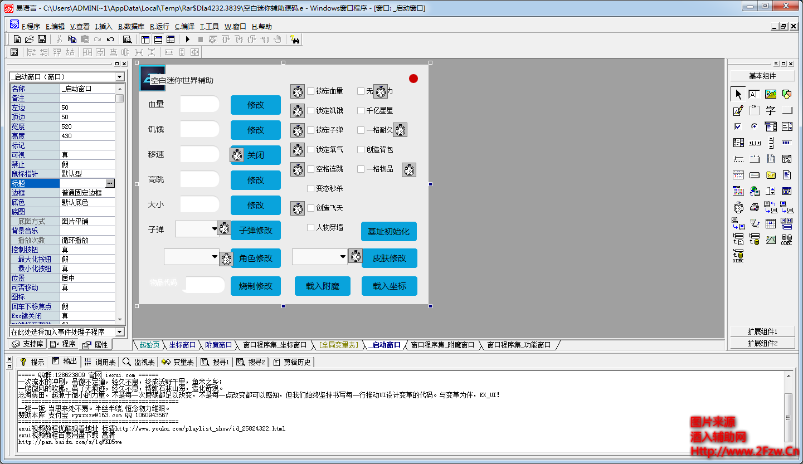Choose the horizontal scrollbar component icon
The image size is (803, 464).
coord(755,143)
